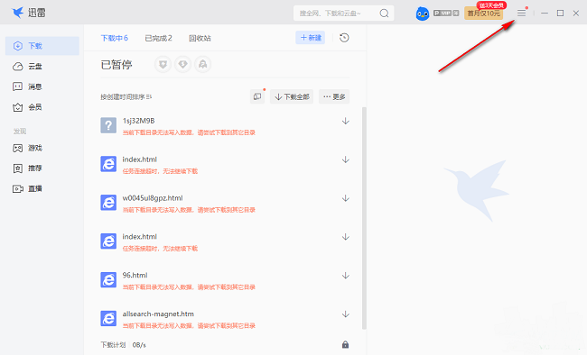This screenshot has height=355, width=587.
Task: Click the 下载全部 button
Action: [292, 96]
